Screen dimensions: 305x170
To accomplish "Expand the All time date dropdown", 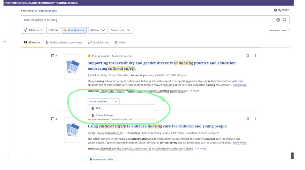I will coord(98,30).
